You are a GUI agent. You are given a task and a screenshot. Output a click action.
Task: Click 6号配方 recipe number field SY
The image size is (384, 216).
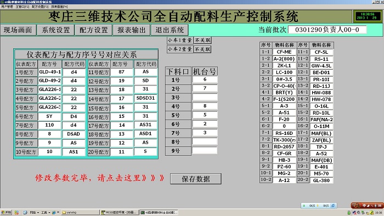(50, 116)
